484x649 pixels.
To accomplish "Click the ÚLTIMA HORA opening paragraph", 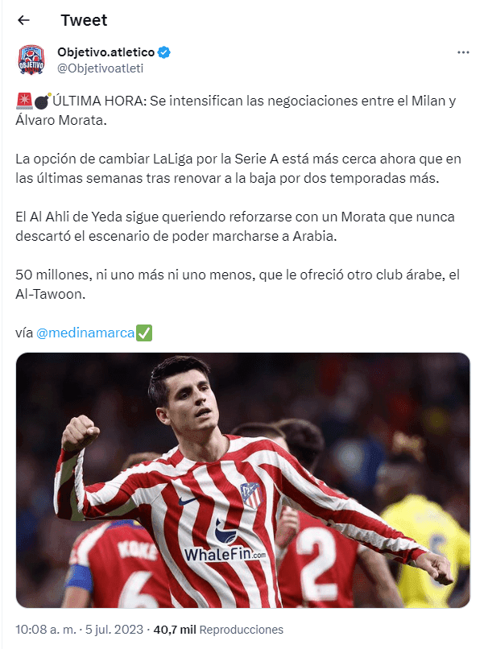I will [x=236, y=110].
